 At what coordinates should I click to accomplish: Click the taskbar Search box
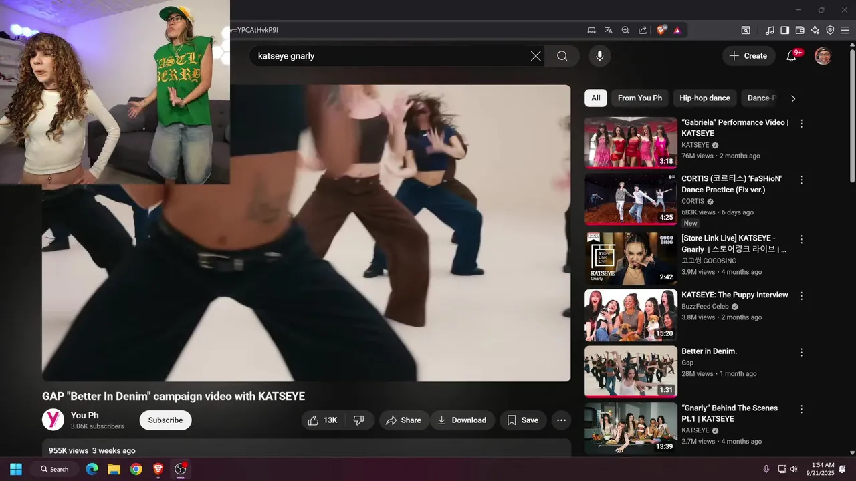click(54, 469)
